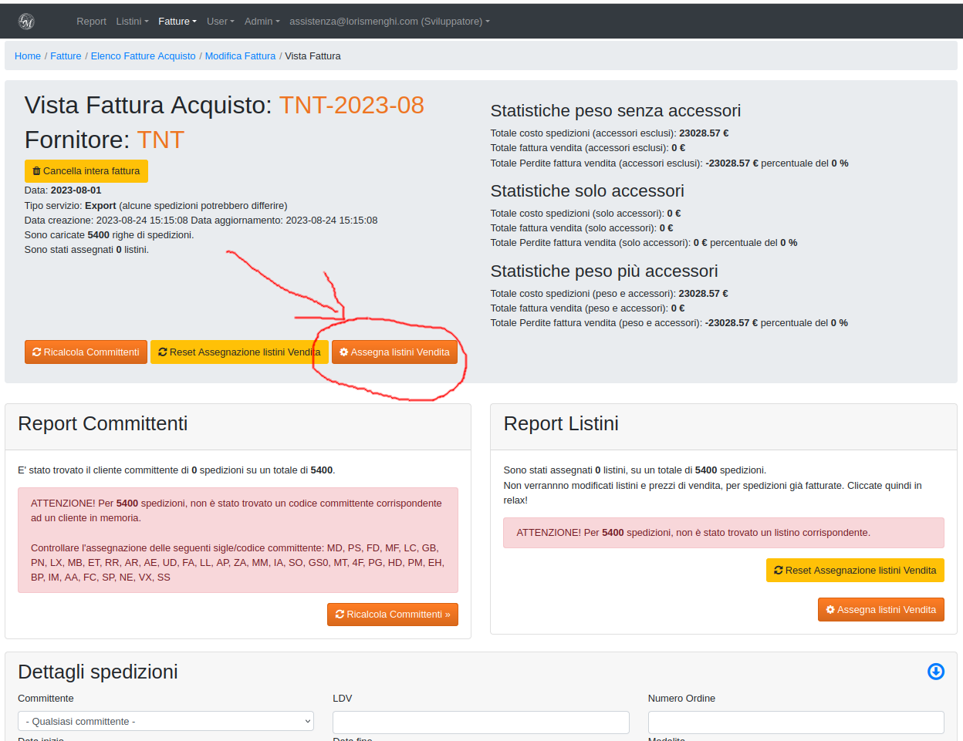Image resolution: width=963 pixels, height=741 pixels.
Task: Go to Home breadcrumb link
Action: [28, 56]
